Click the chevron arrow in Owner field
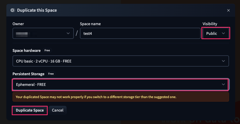This screenshot has width=240, height=124. coord(68,33)
